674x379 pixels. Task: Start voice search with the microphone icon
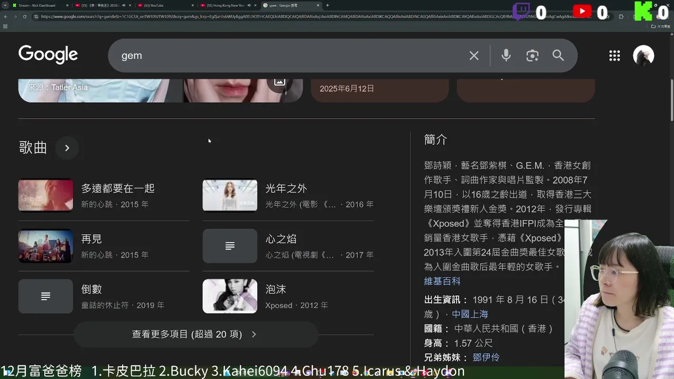(x=506, y=55)
